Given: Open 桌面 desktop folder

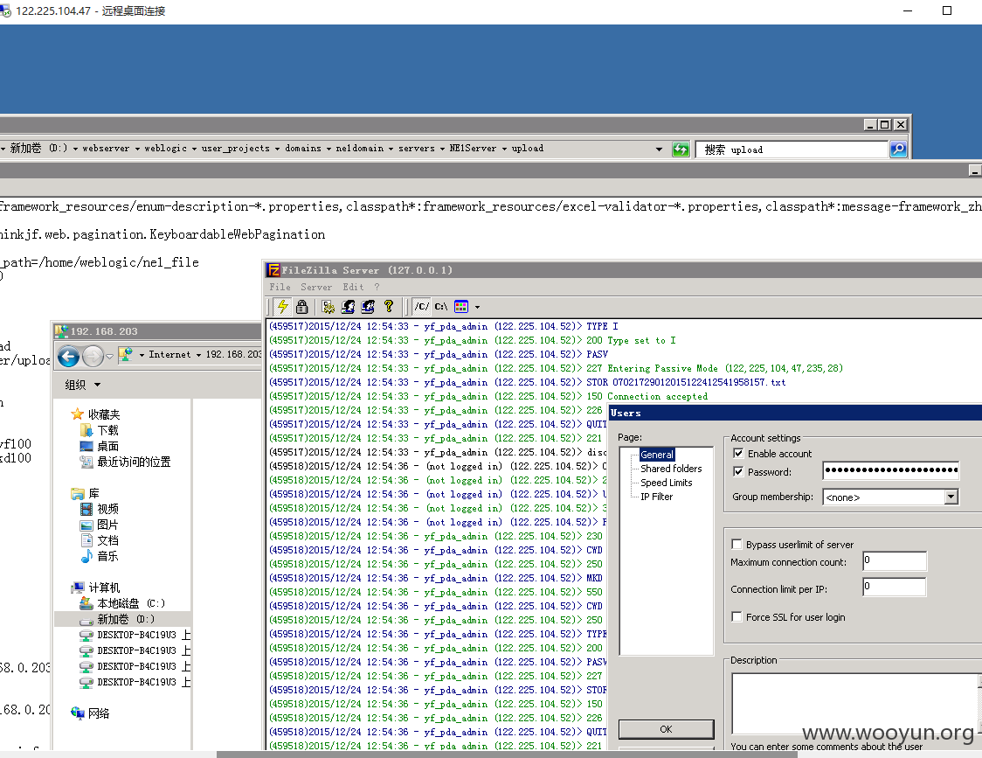Looking at the screenshot, I should click(100, 446).
